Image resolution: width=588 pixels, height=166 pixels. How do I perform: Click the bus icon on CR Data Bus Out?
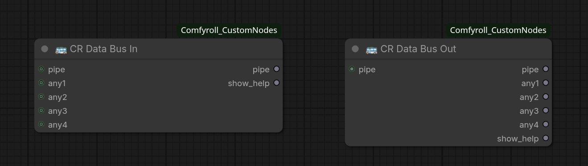(371, 49)
